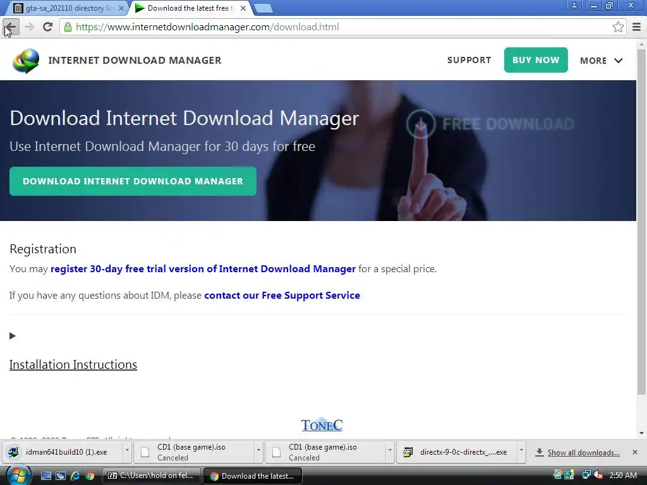Click the Tonec logo in footer
647x485 pixels.
point(322,425)
